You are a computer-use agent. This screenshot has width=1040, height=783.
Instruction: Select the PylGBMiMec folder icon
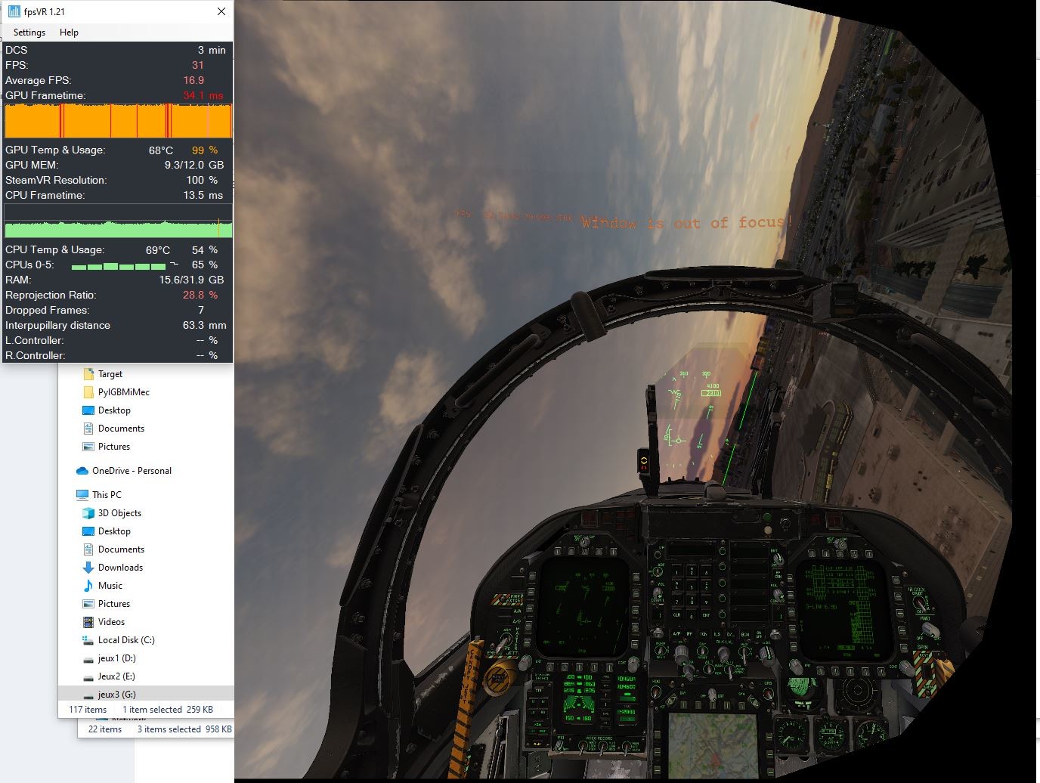tap(88, 392)
